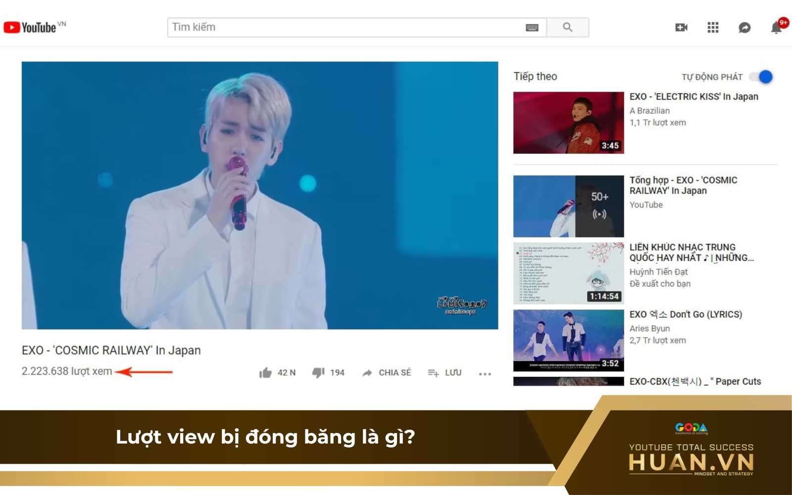Select the Đề xuất cho bạn label
The height and width of the screenshot is (495, 792).
(x=660, y=284)
